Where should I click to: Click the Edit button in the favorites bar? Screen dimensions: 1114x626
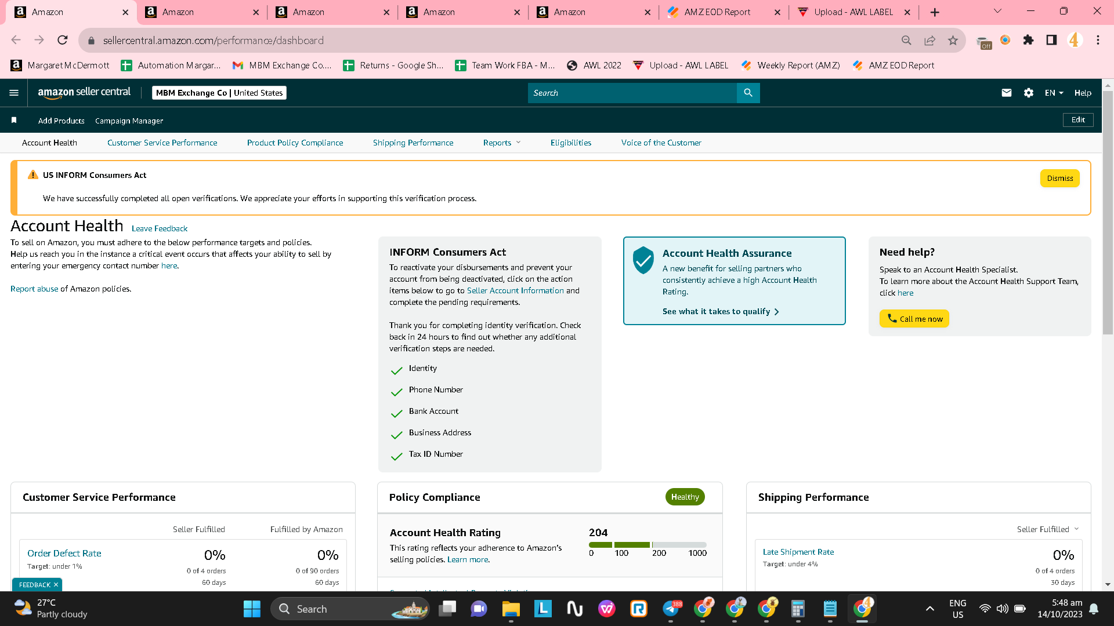[1078, 120]
